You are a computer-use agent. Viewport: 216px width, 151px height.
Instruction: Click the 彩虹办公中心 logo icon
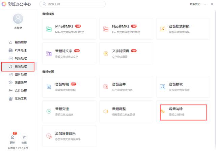[x=4, y=4]
